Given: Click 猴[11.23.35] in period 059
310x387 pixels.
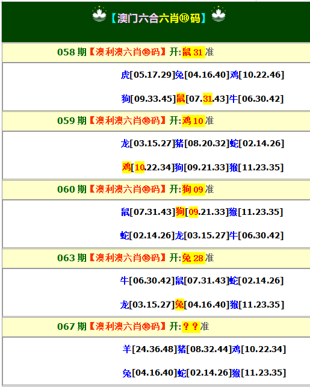Looking at the screenshot, I should (256, 167).
